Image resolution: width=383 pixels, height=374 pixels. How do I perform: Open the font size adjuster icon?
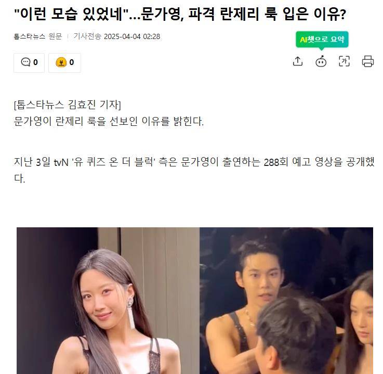pyautogui.click(x=344, y=61)
